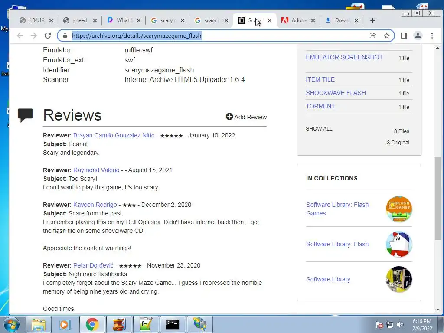
Task: Click the volume speaker tray icon
Action: [400, 325]
